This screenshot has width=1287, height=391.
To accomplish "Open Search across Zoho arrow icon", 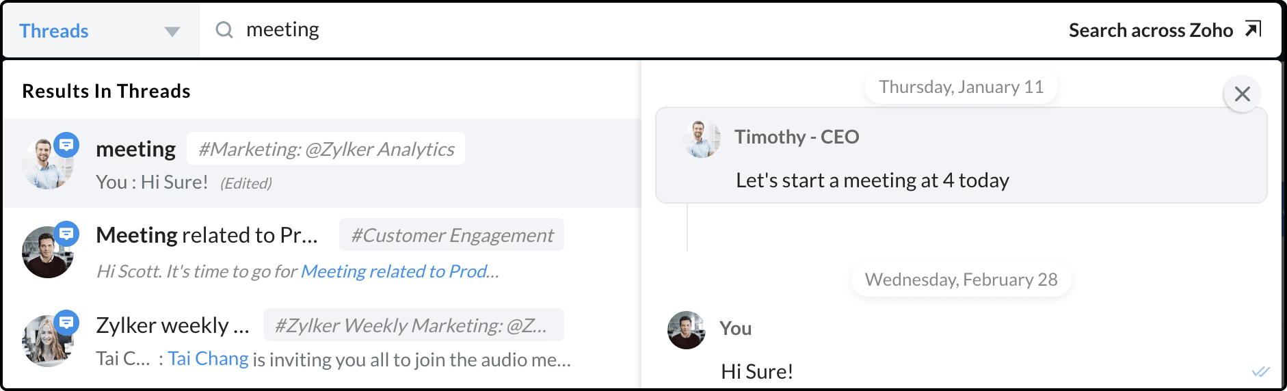I will coord(1253,29).
